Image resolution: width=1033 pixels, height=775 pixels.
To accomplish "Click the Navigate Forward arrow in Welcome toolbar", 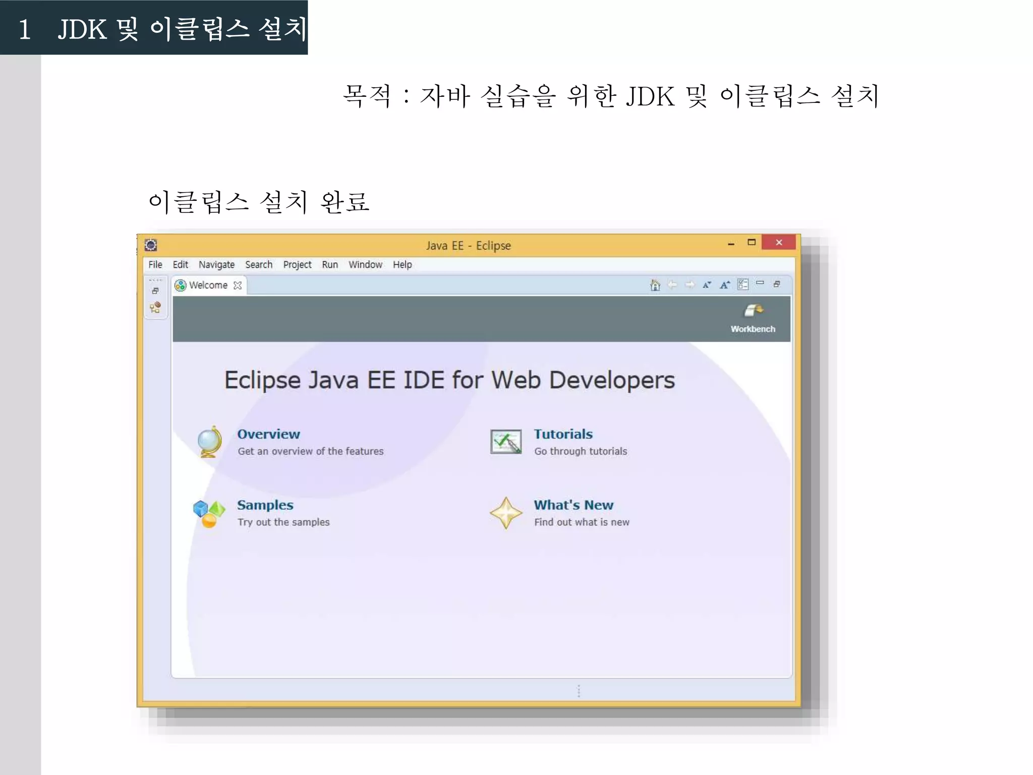I will coord(690,285).
